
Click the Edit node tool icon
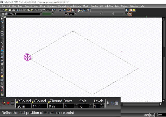pyautogui.click(x=2, y=22)
